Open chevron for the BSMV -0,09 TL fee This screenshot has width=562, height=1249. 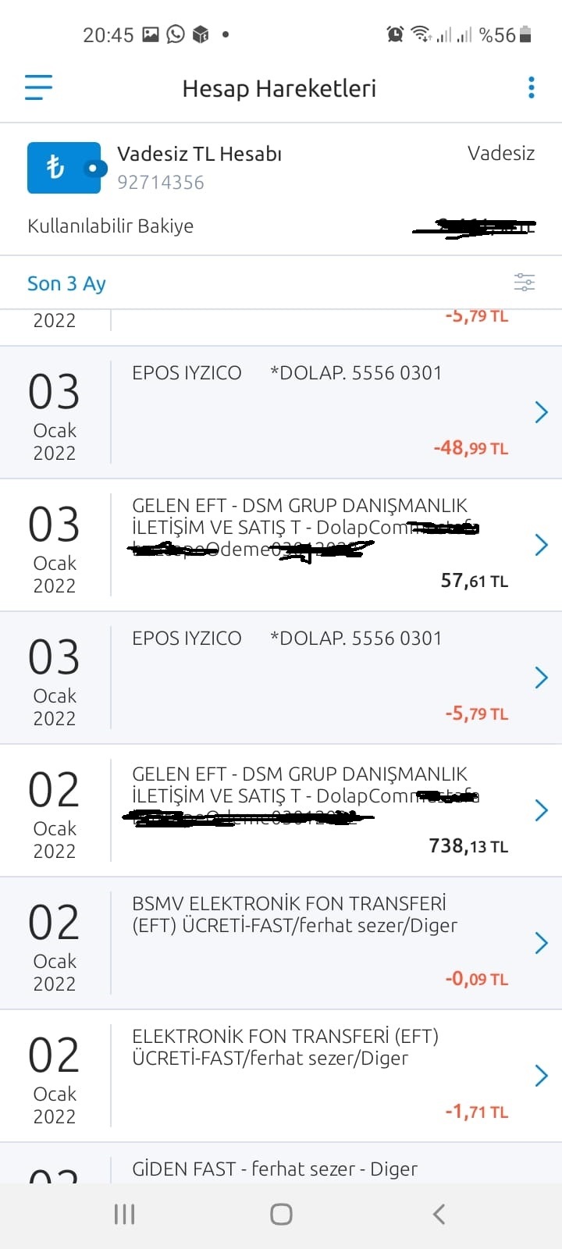[541, 943]
